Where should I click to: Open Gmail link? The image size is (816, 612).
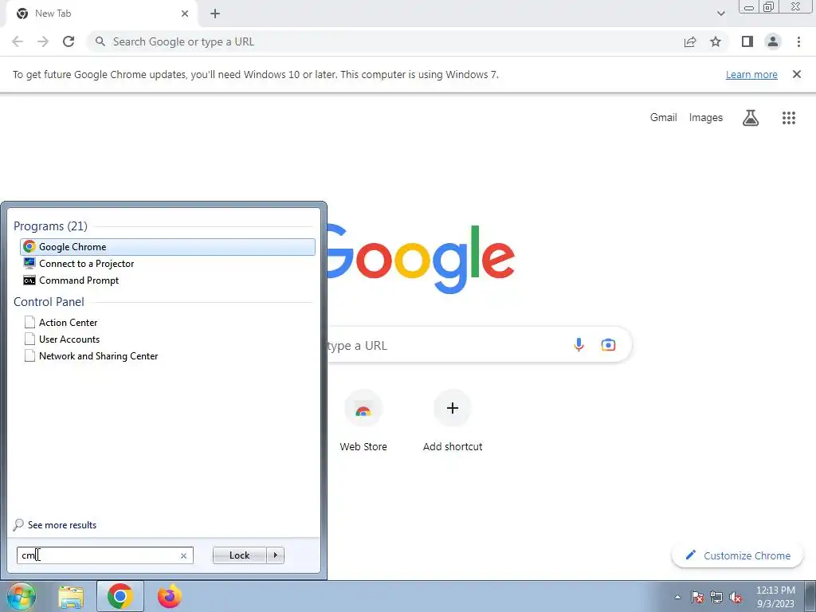tap(664, 118)
